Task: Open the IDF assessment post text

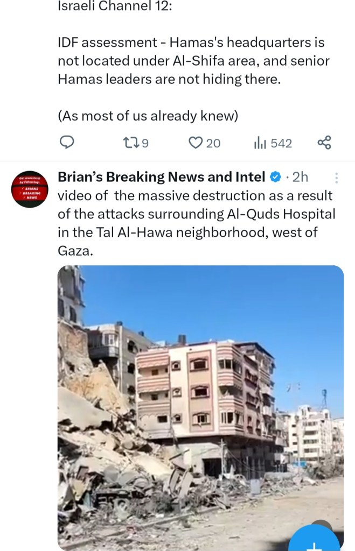Action: [x=193, y=61]
